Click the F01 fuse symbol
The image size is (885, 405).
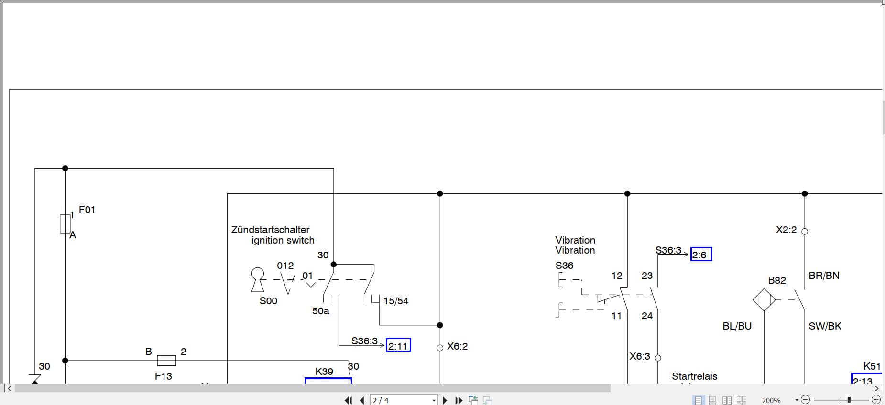click(65, 224)
